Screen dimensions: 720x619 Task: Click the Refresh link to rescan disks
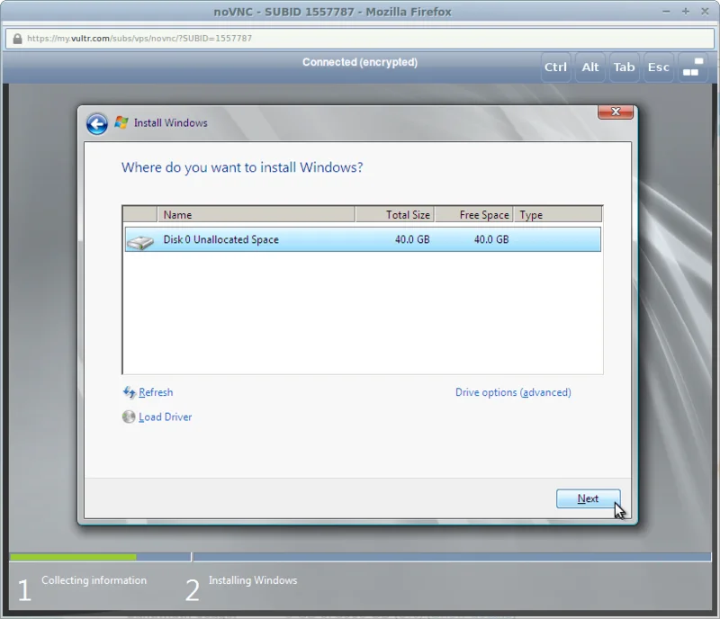click(155, 392)
